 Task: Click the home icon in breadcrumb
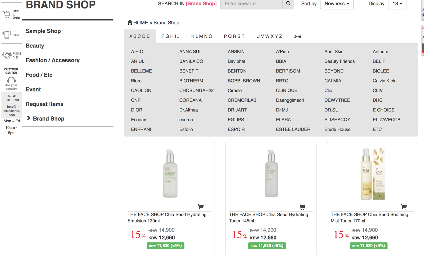point(130,23)
